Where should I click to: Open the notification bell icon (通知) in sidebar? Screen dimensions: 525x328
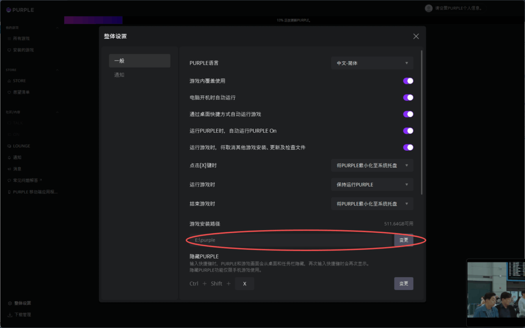click(9, 157)
